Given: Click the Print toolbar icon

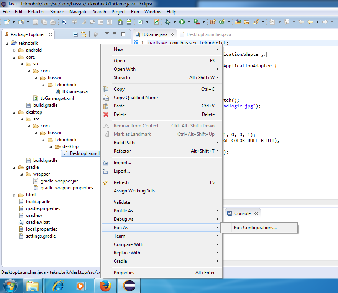Looking at the screenshot, I should tap(53, 22).
